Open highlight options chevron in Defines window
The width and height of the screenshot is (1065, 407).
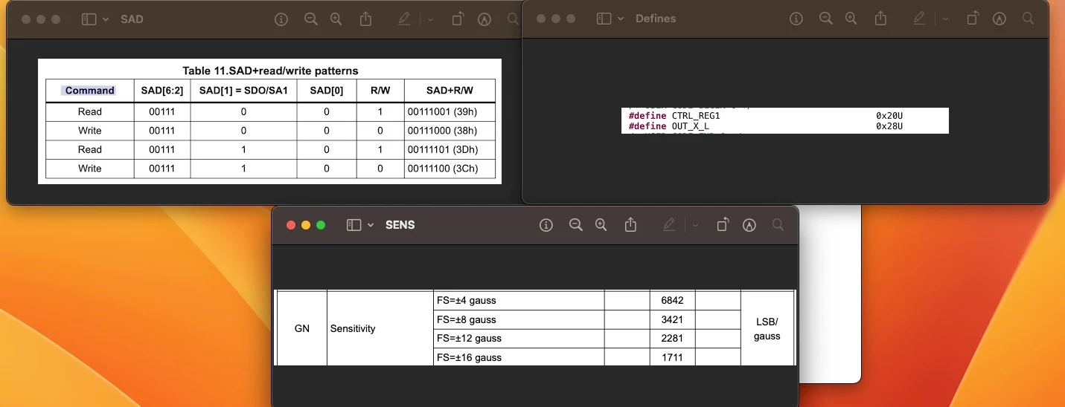coord(945,19)
